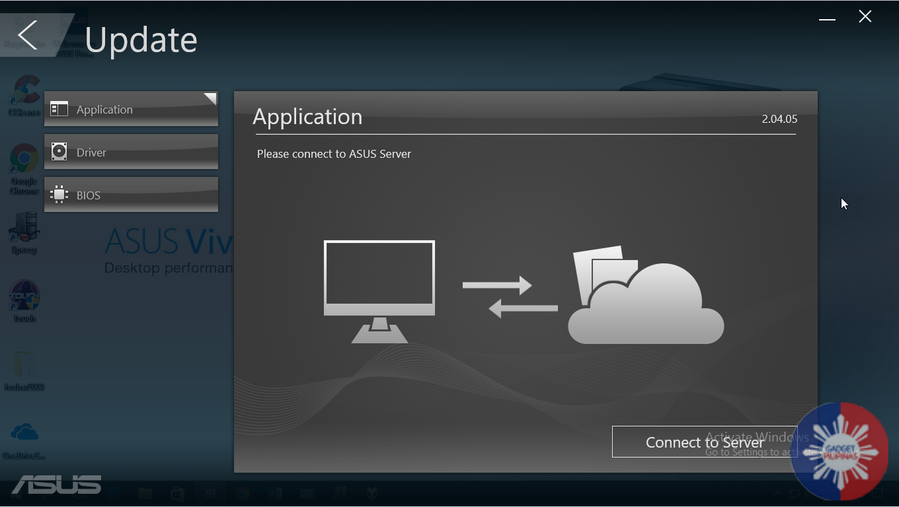Switch to the BIOS update category
899x507 pixels.
tap(131, 195)
